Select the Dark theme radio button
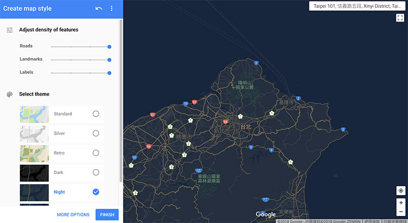The width and height of the screenshot is (408, 223). [x=96, y=172]
